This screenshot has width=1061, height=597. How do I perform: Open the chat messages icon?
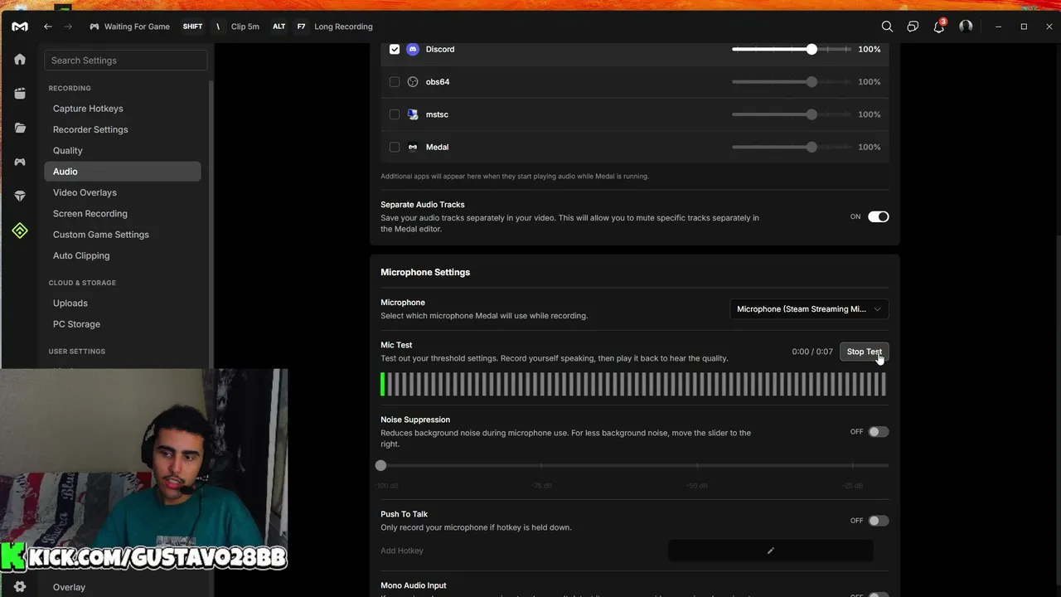(913, 27)
